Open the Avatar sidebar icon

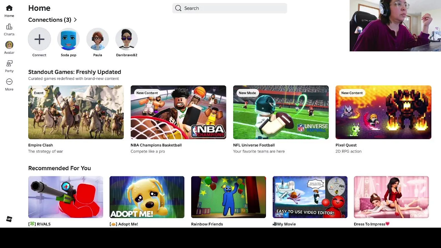point(9,45)
